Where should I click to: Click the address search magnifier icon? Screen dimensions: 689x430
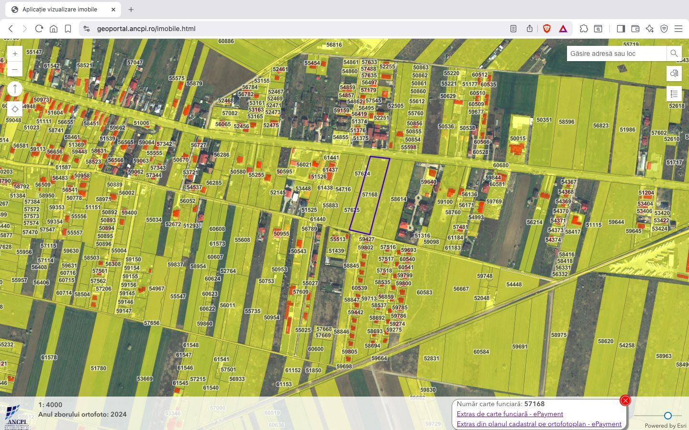click(x=674, y=54)
